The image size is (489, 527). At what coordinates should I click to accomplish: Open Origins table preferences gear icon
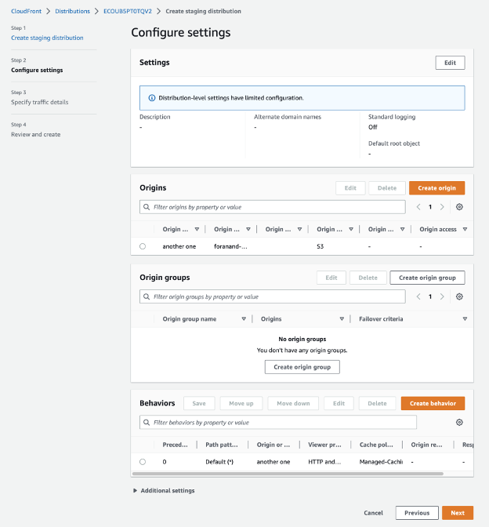click(x=459, y=207)
